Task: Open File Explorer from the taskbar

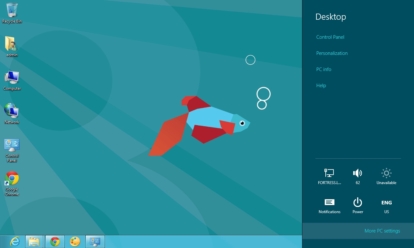Action: pos(34,241)
